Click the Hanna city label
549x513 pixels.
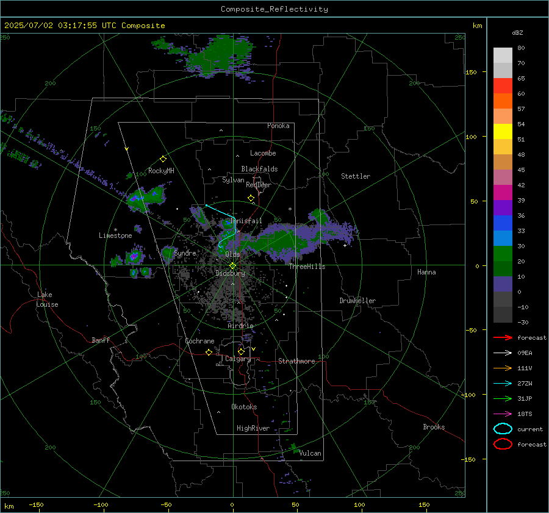coord(426,272)
